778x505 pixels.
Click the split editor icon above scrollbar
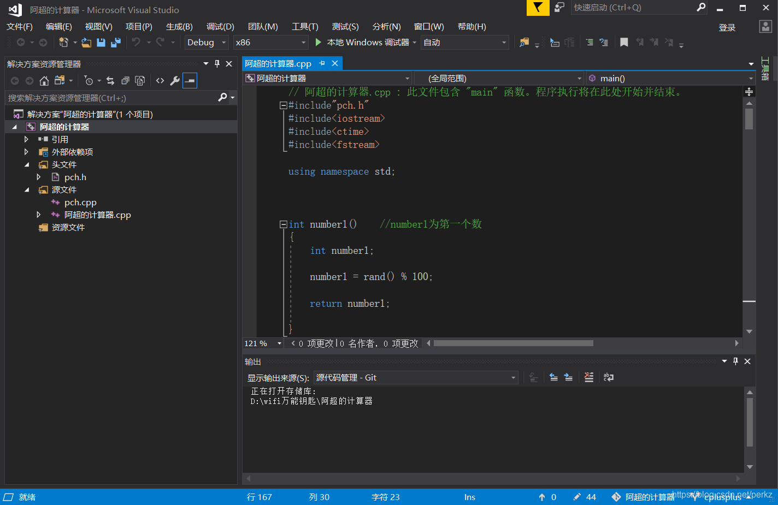tap(749, 92)
